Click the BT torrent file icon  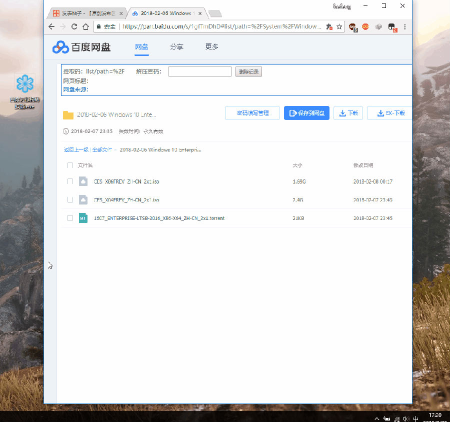point(83,218)
